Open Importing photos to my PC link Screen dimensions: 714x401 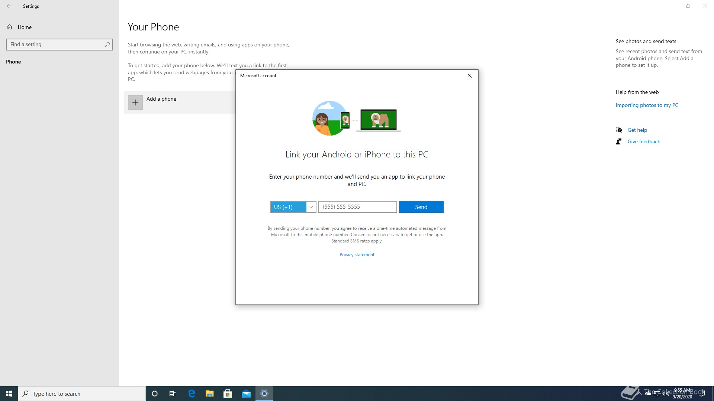647,105
